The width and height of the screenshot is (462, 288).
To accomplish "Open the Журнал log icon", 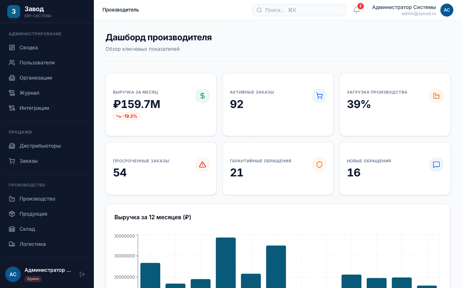I will [11, 93].
